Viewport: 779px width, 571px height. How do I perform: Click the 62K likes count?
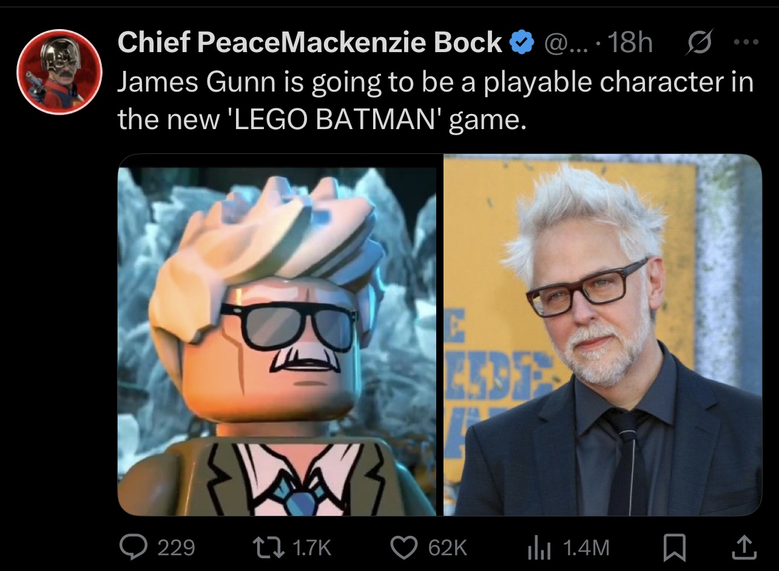click(x=447, y=548)
